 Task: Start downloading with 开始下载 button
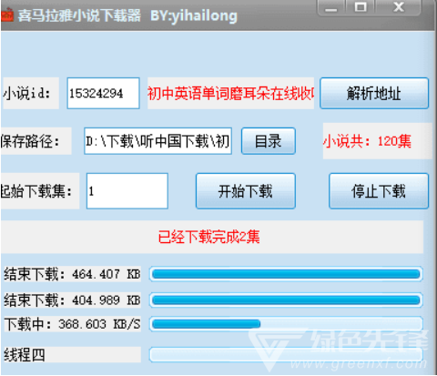point(246,191)
